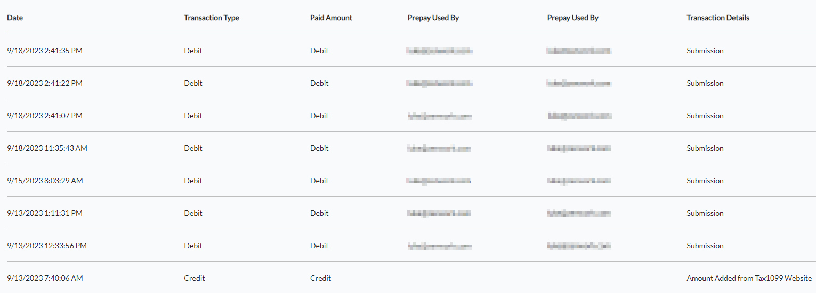The height and width of the screenshot is (293, 816).
Task: Click the Date column header
Action: click(x=15, y=18)
